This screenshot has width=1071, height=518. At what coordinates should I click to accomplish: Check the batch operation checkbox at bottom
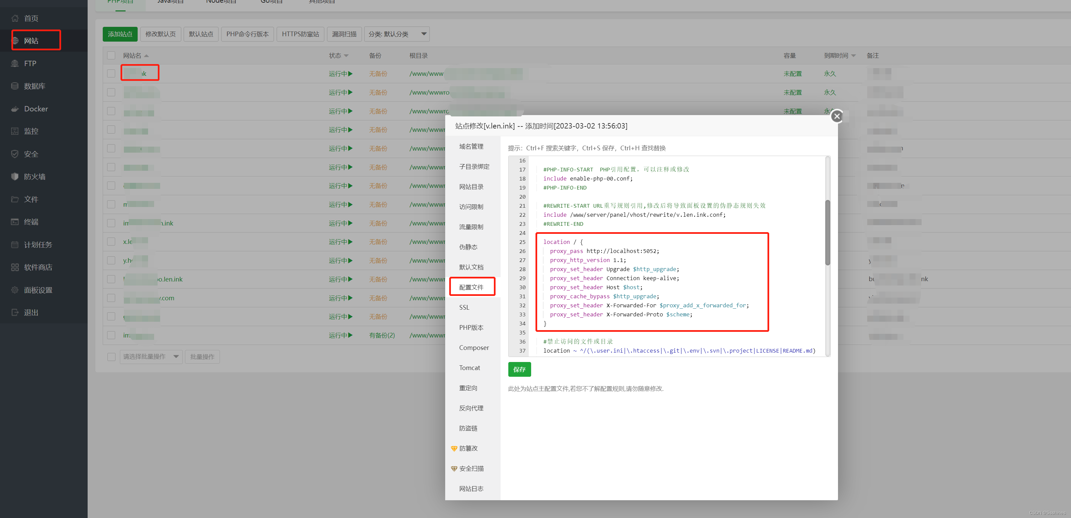point(111,357)
